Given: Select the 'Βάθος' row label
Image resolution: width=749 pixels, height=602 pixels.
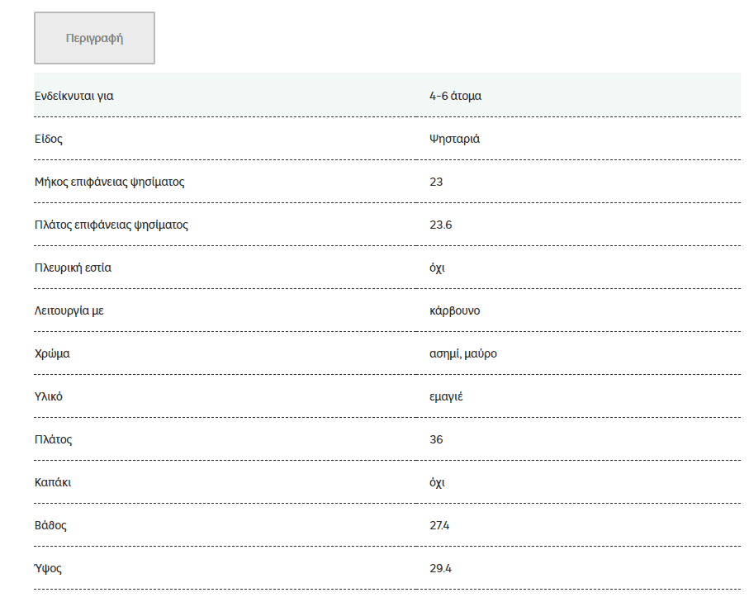Looking at the screenshot, I should tap(50, 525).
